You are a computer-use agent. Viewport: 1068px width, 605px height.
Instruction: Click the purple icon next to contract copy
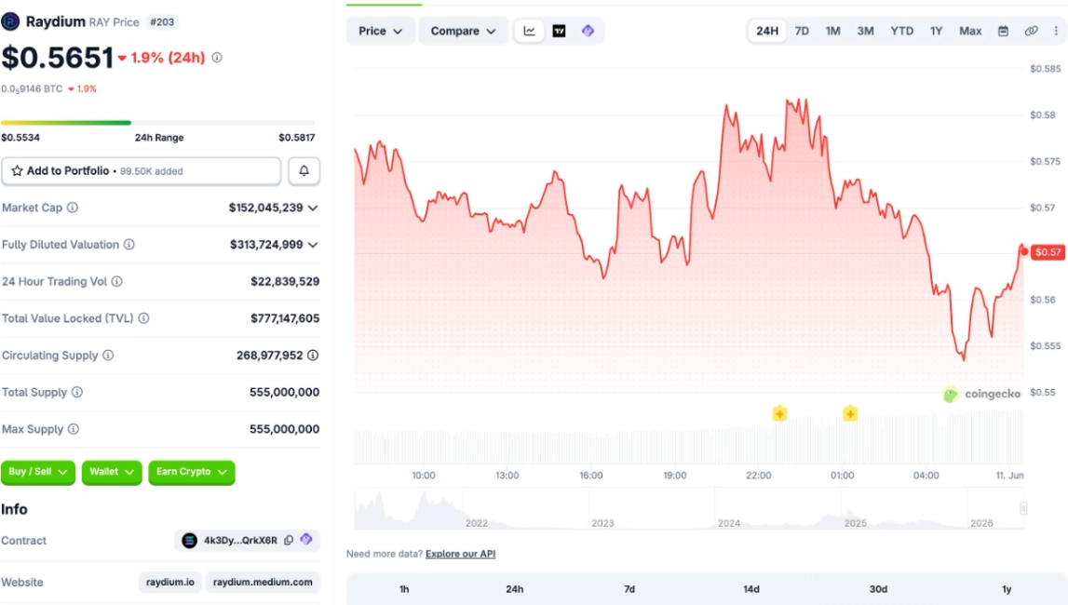(x=306, y=539)
